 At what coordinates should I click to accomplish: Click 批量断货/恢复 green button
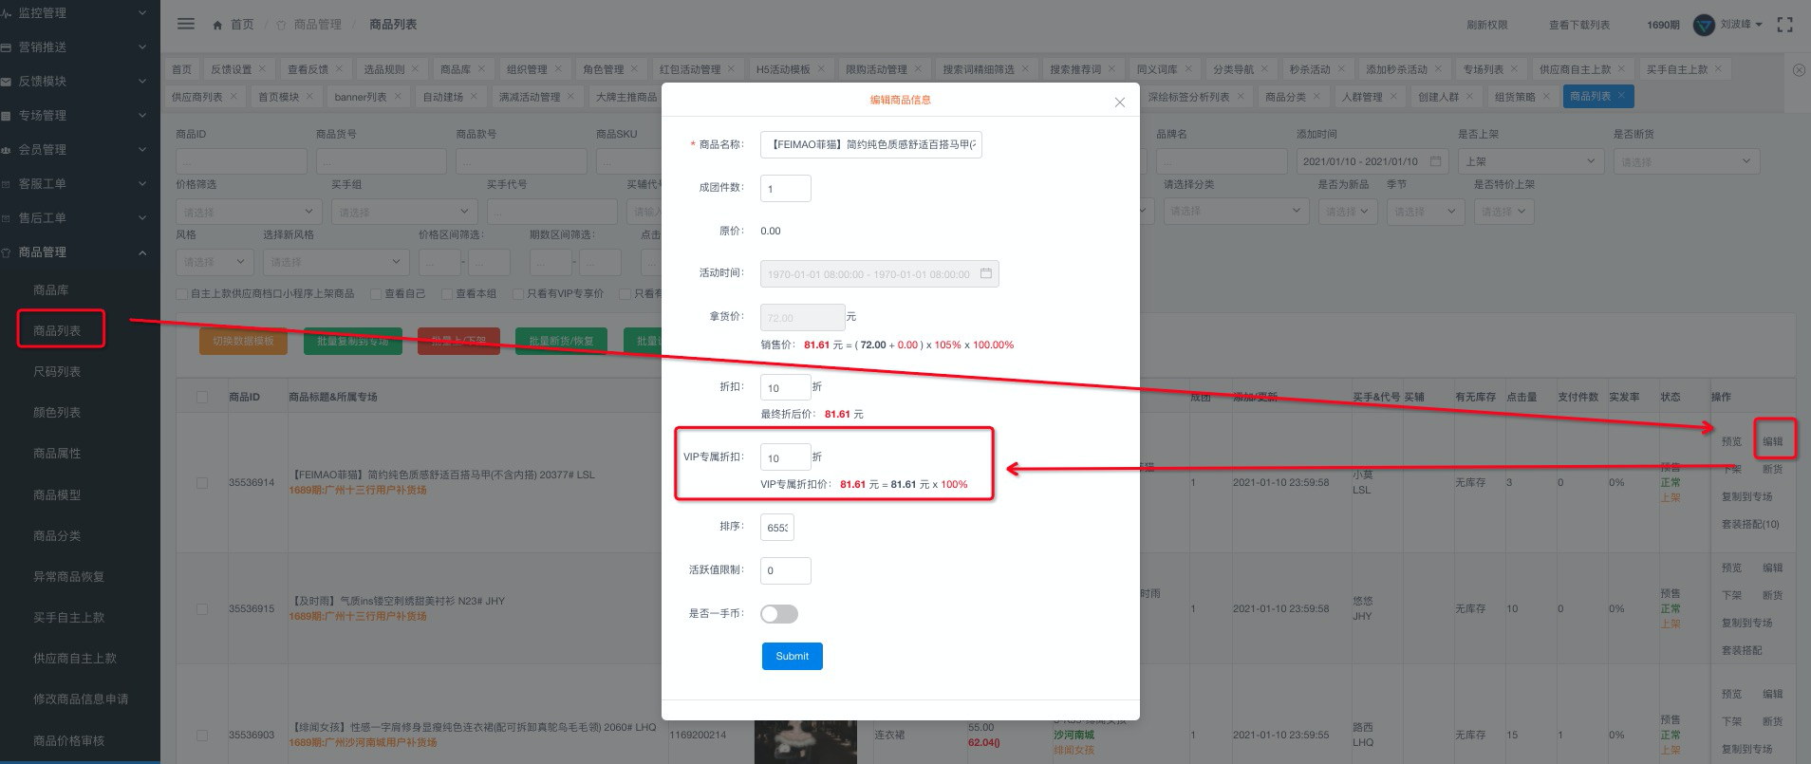561,341
